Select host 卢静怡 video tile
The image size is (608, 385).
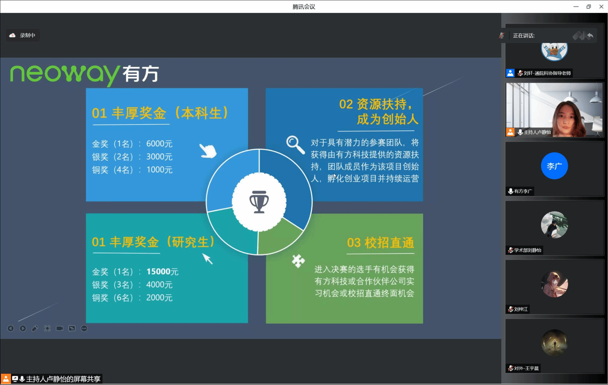(554, 109)
